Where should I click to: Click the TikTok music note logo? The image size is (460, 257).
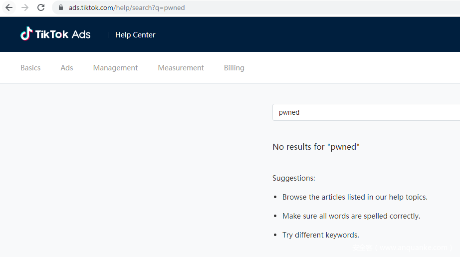pos(26,34)
